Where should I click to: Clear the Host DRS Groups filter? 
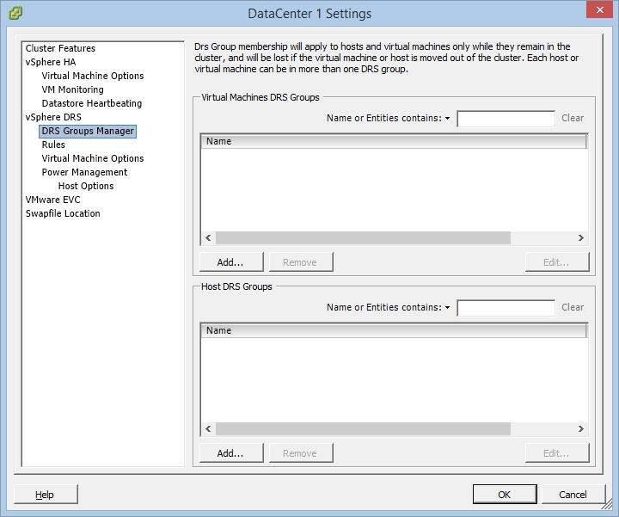(573, 307)
